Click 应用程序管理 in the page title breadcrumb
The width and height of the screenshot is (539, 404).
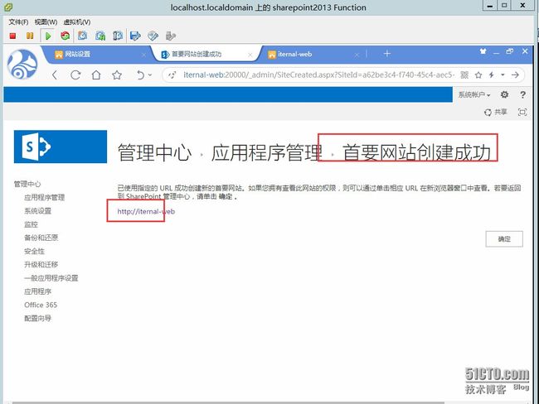pos(267,152)
